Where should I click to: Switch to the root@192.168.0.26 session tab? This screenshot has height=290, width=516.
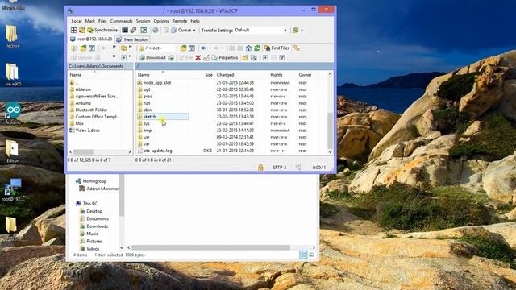pyautogui.click(x=91, y=39)
